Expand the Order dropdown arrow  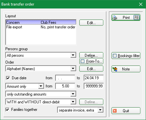[73, 68]
